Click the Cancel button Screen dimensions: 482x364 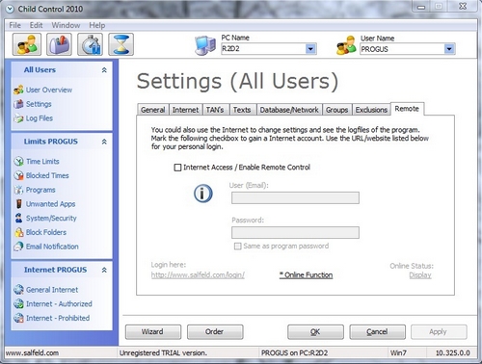[377, 332]
